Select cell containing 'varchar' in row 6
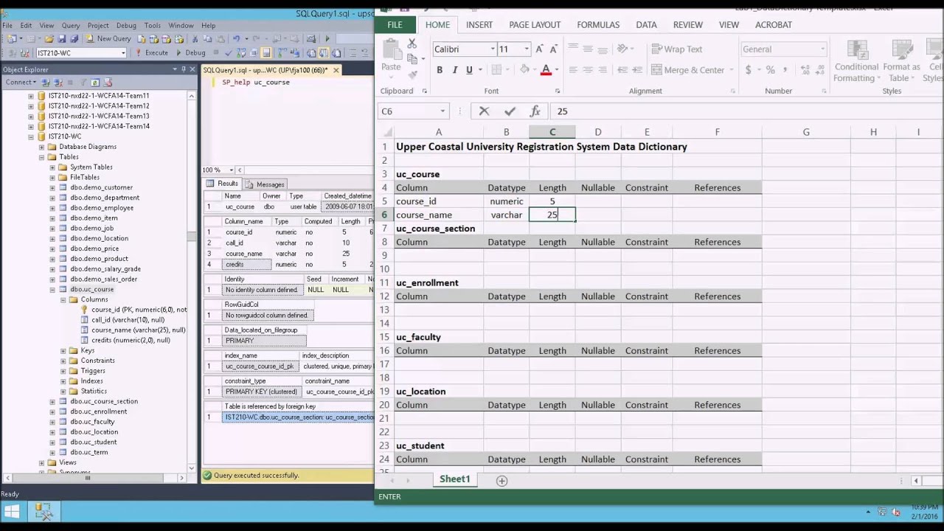 pyautogui.click(x=506, y=215)
